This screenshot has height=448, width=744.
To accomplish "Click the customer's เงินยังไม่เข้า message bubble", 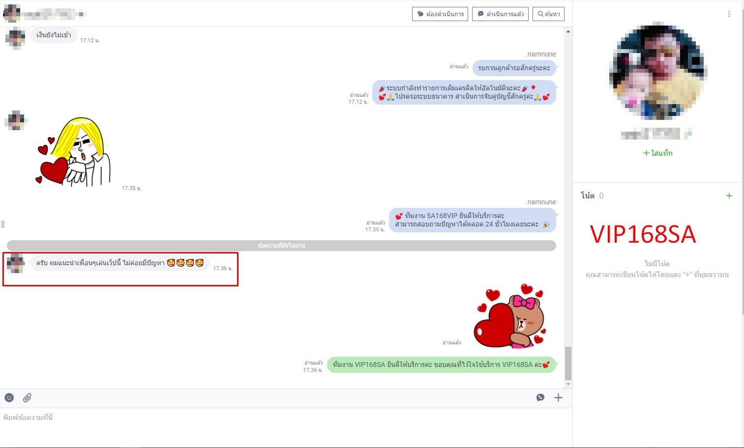I will pos(54,35).
